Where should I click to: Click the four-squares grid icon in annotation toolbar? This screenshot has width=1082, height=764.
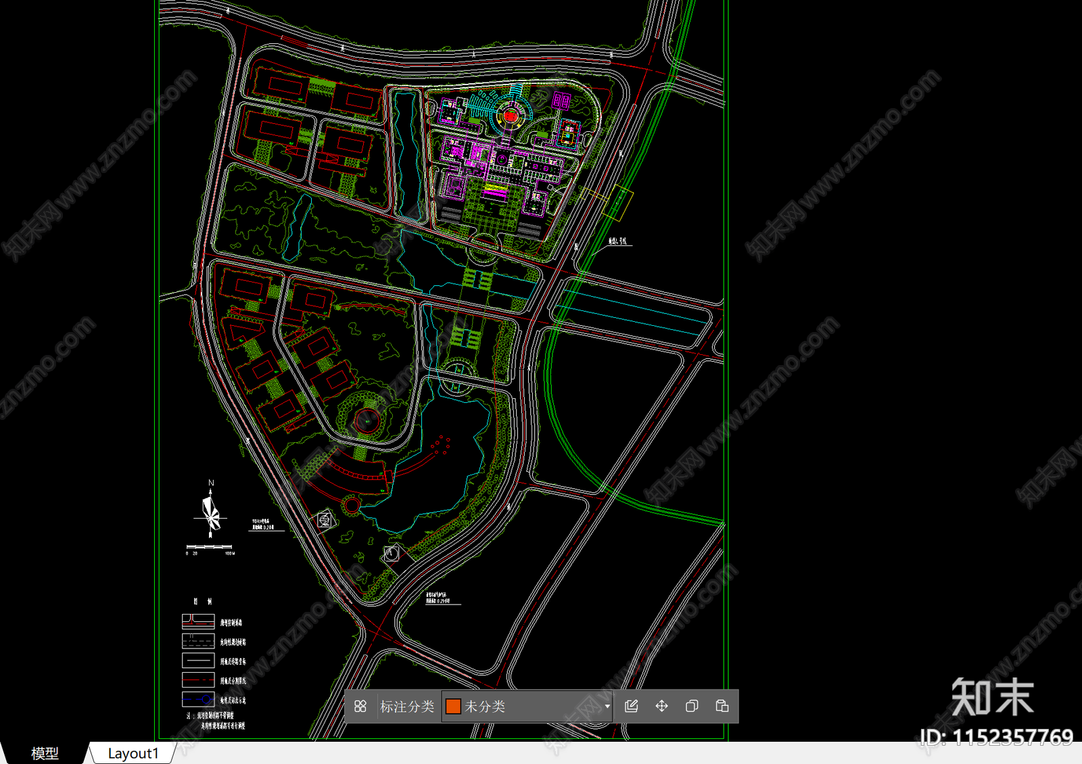360,707
